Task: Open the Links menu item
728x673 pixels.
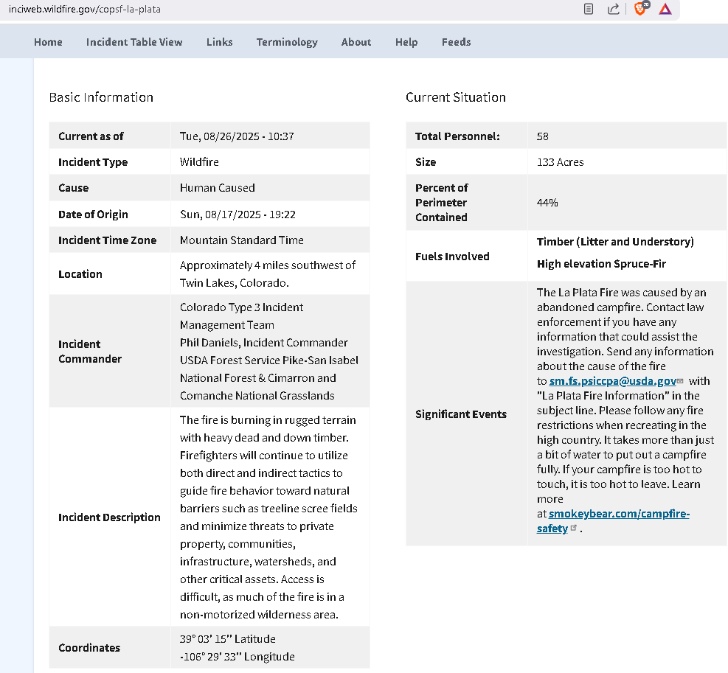Action: tap(220, 42)
